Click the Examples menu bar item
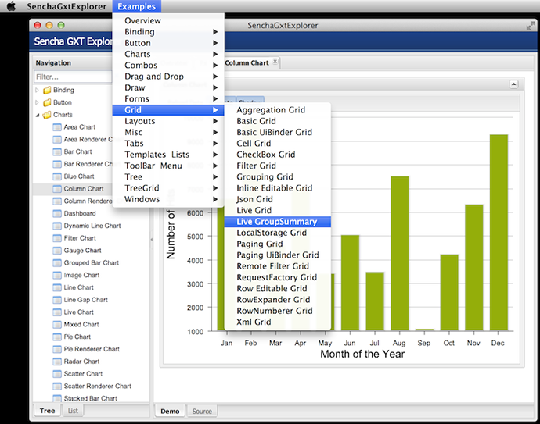The height and width of the screenshot is (424, 540). tap(136, 6)
